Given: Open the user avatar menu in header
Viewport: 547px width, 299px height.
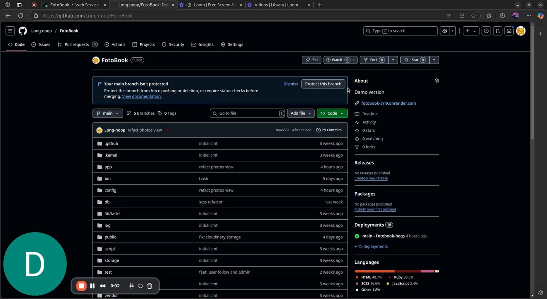Looking at the screenshot, I should 521,31.
